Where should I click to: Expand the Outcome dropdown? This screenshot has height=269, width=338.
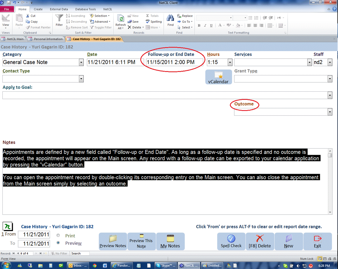click(x=330, y=112)
